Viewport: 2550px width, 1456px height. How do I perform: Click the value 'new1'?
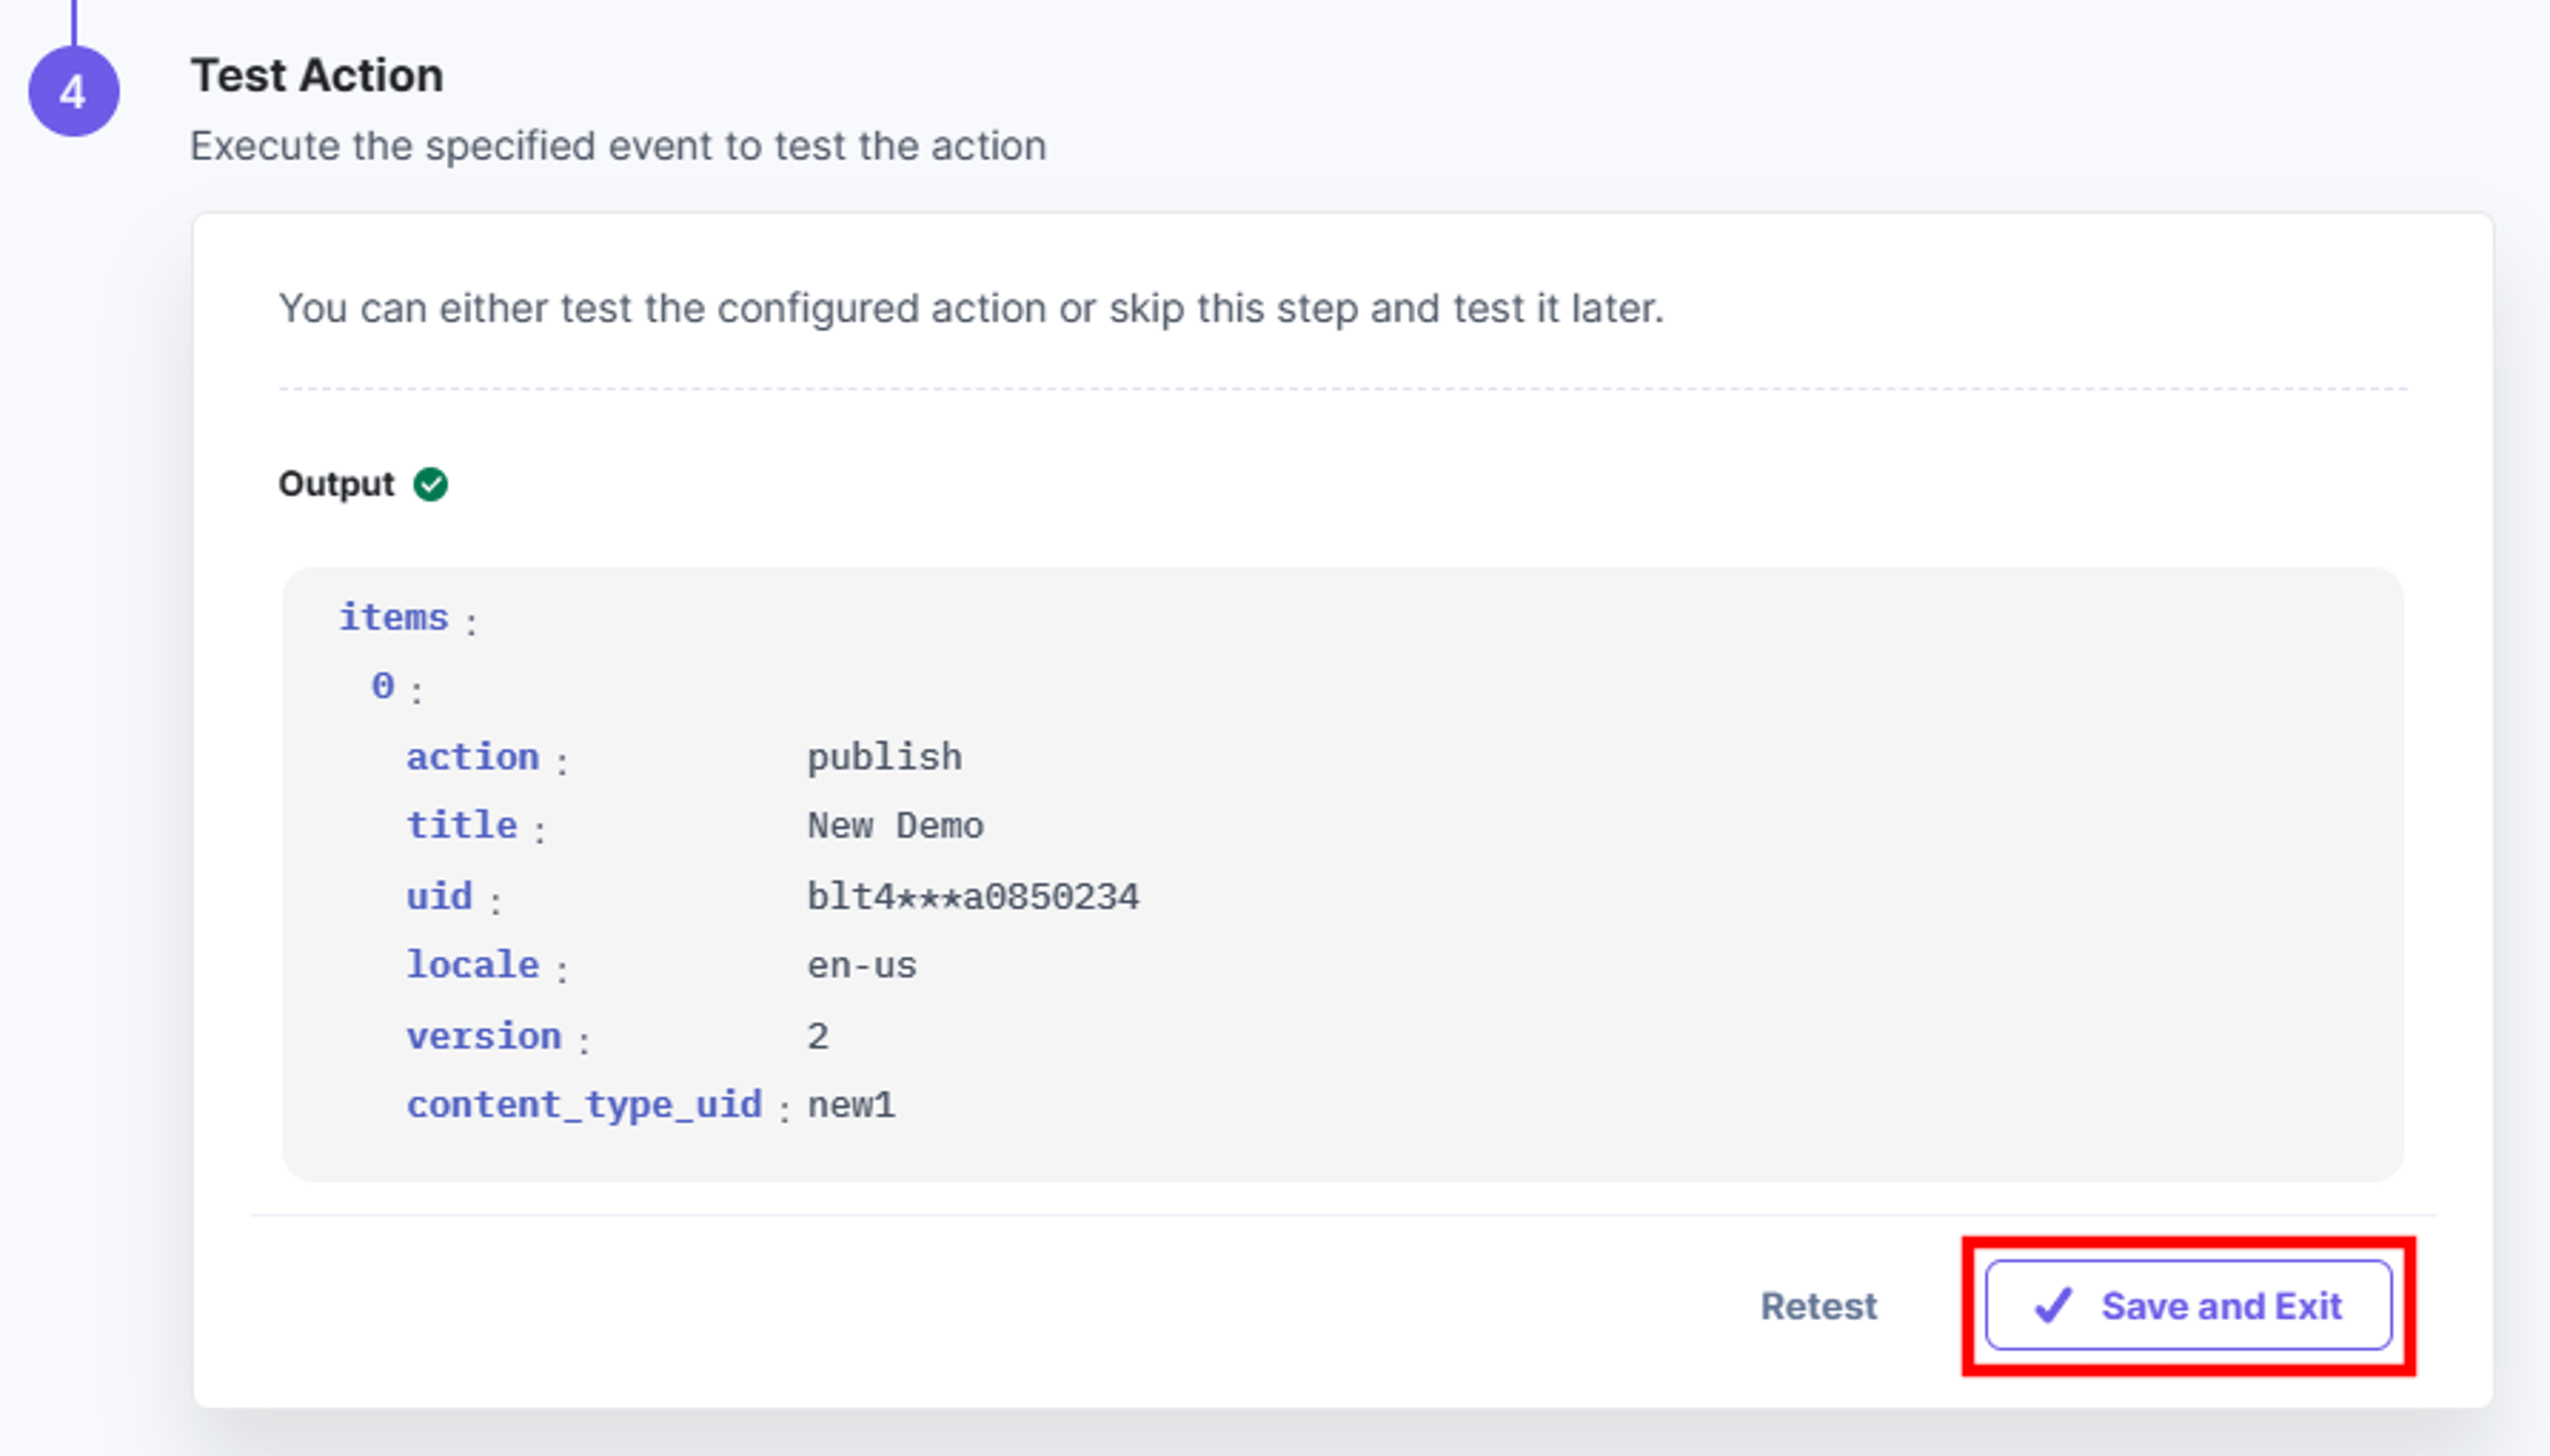coord(851,1106)
